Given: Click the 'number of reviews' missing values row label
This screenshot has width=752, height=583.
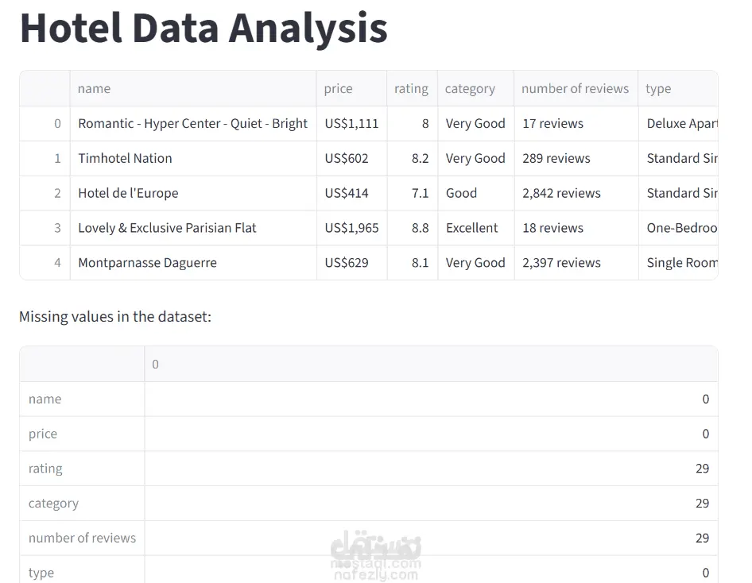Looking at the screenshot, I should [82, 538].
